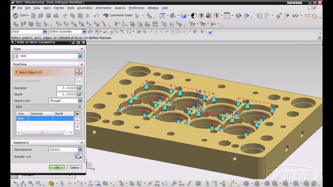The height and width of the screenshot is (187, 333).
Task: Collapse the Type section
Action: click(82, 49)
